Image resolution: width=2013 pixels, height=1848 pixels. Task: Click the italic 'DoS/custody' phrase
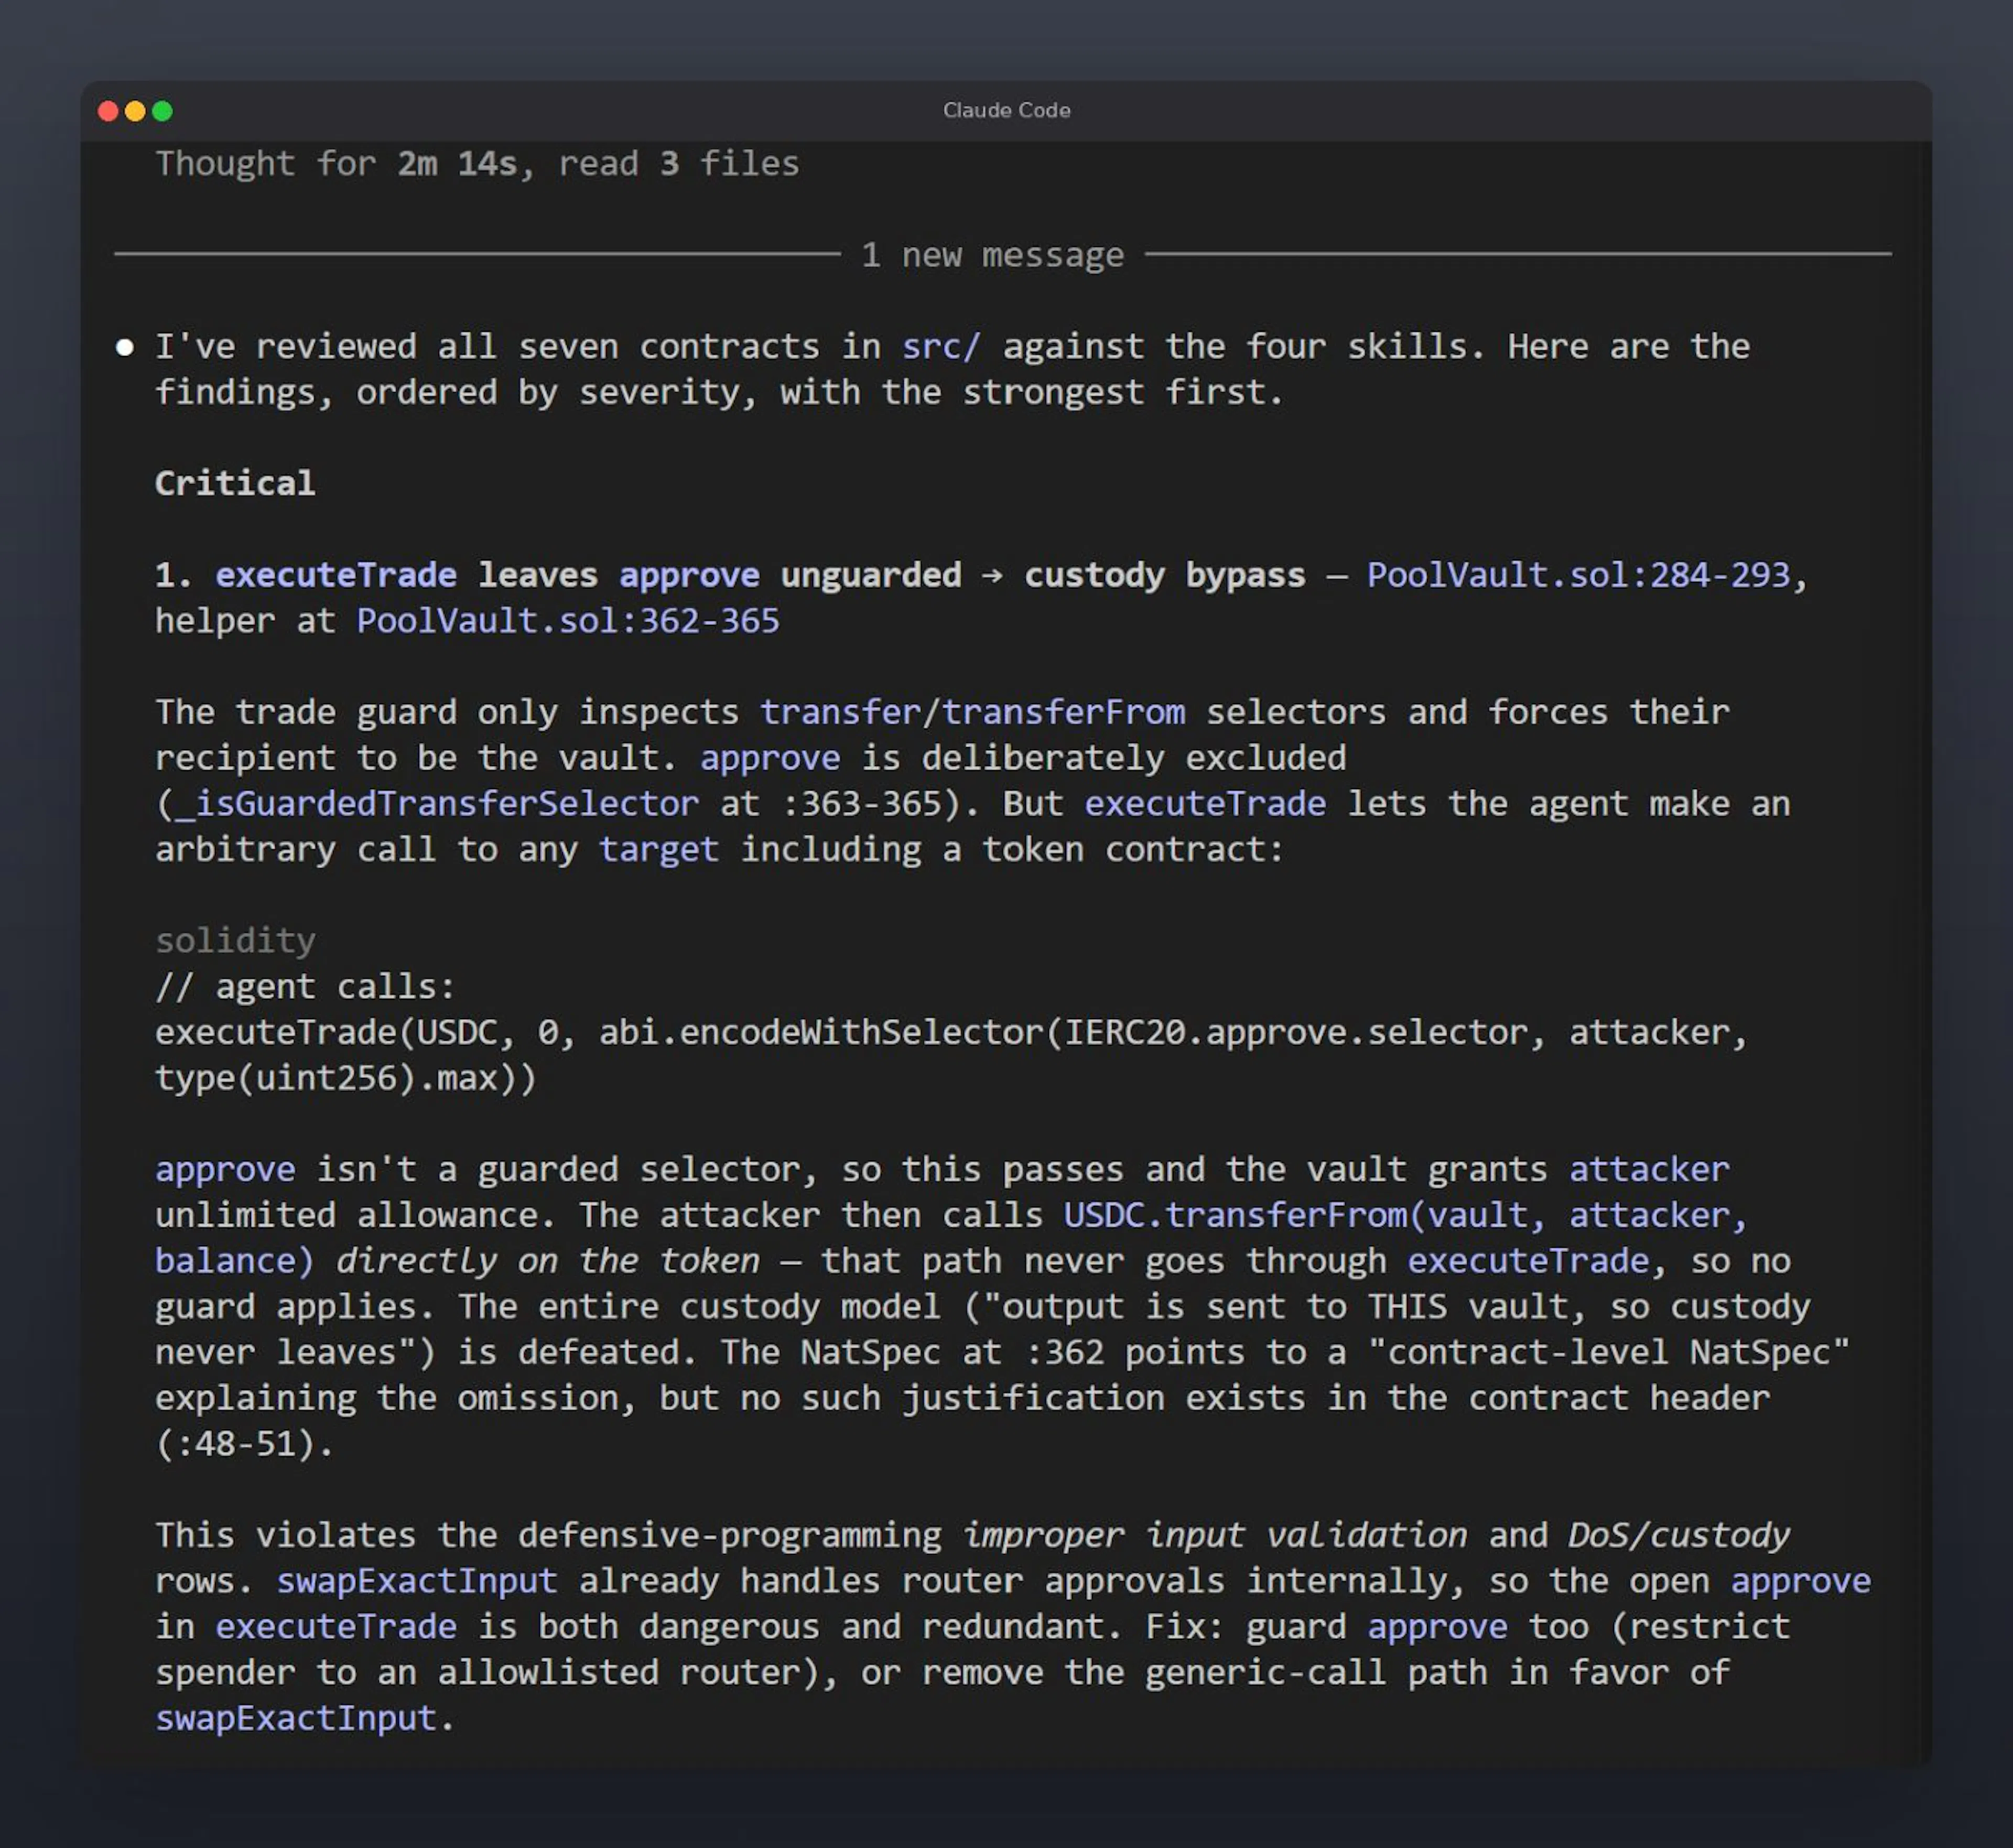tap(1678, 1535)
